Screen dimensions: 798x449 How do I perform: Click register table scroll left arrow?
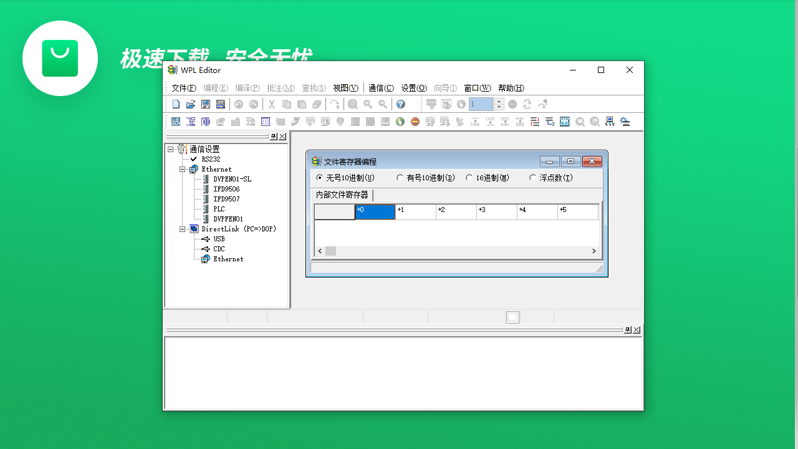pyautogui.click(x=320, y=251)
